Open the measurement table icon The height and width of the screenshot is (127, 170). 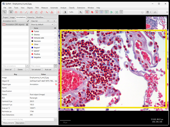pyautogui.click(x=148, y=12)
